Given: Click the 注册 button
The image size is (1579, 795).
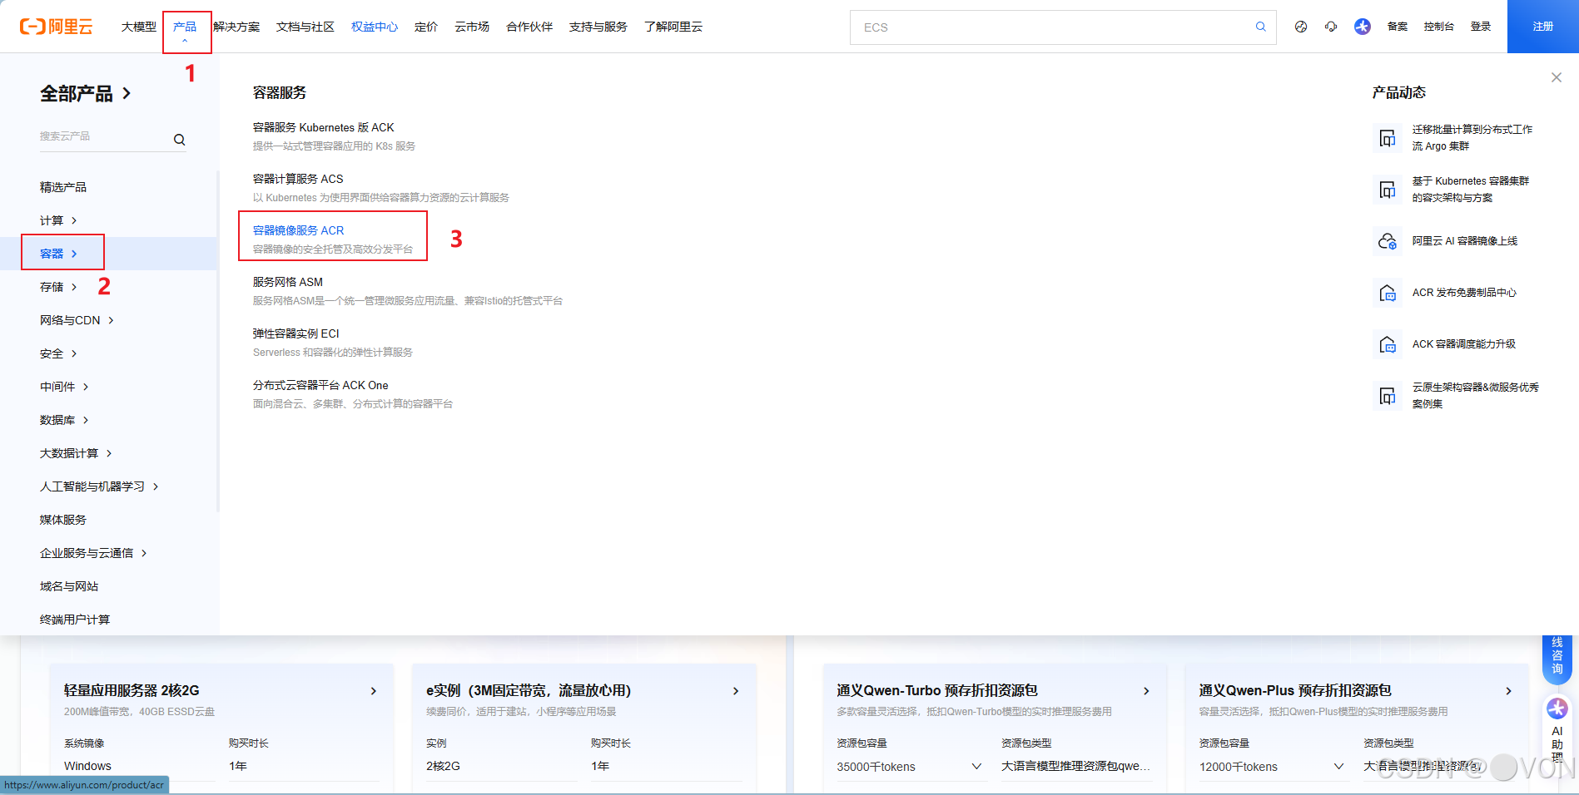Looking at the screenshot, I should (1543, 27).
